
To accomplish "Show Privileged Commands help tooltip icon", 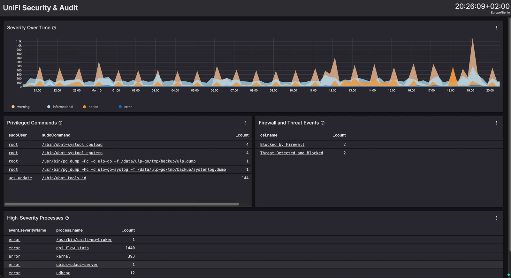I will coord(60,123).
